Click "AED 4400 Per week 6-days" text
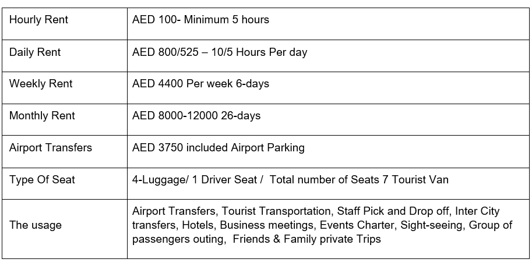This screenshot has height=266, width=532. point(201,84)
